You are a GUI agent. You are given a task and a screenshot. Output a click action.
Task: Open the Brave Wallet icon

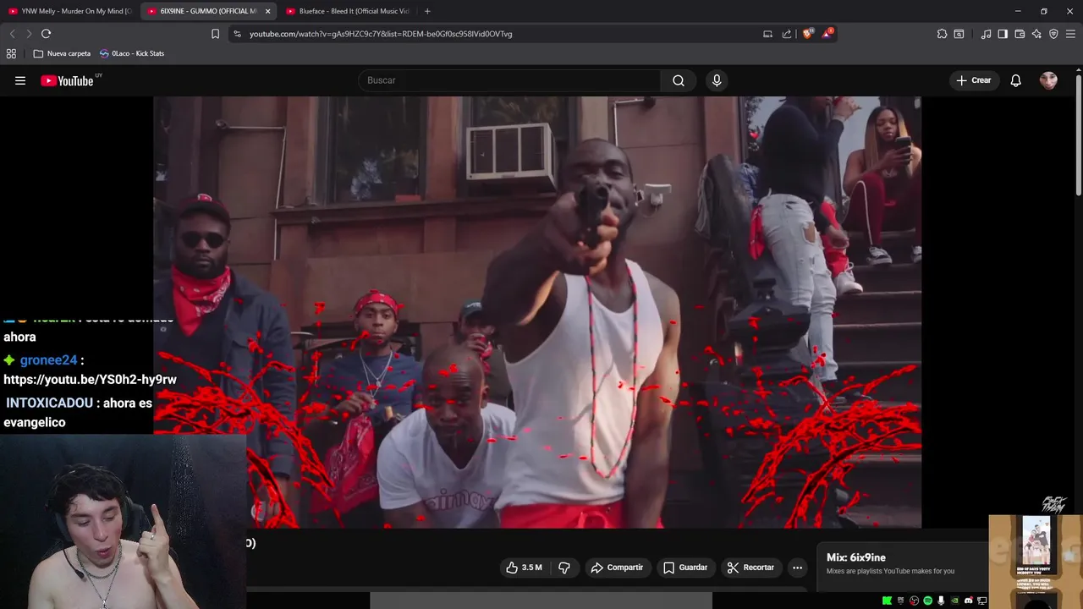coord(1020,34)
